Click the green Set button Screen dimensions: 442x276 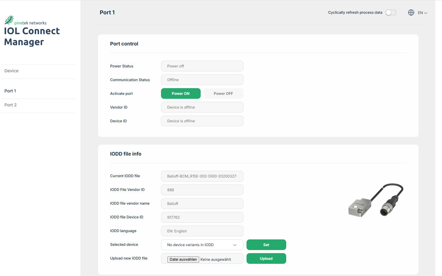pos(266,245)
